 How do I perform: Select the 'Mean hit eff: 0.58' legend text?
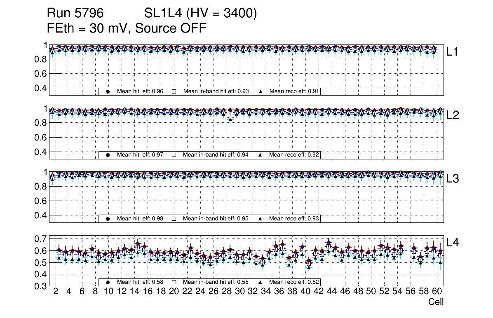pos(140,282)
